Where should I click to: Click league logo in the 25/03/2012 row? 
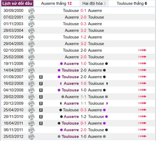[31, 137]
